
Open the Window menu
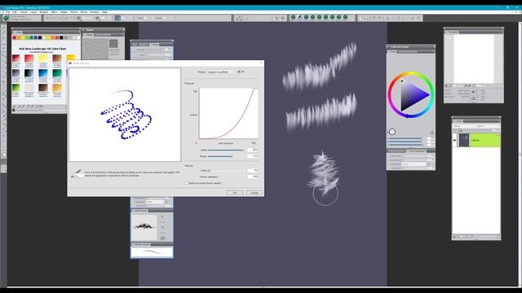pos(95,12)
